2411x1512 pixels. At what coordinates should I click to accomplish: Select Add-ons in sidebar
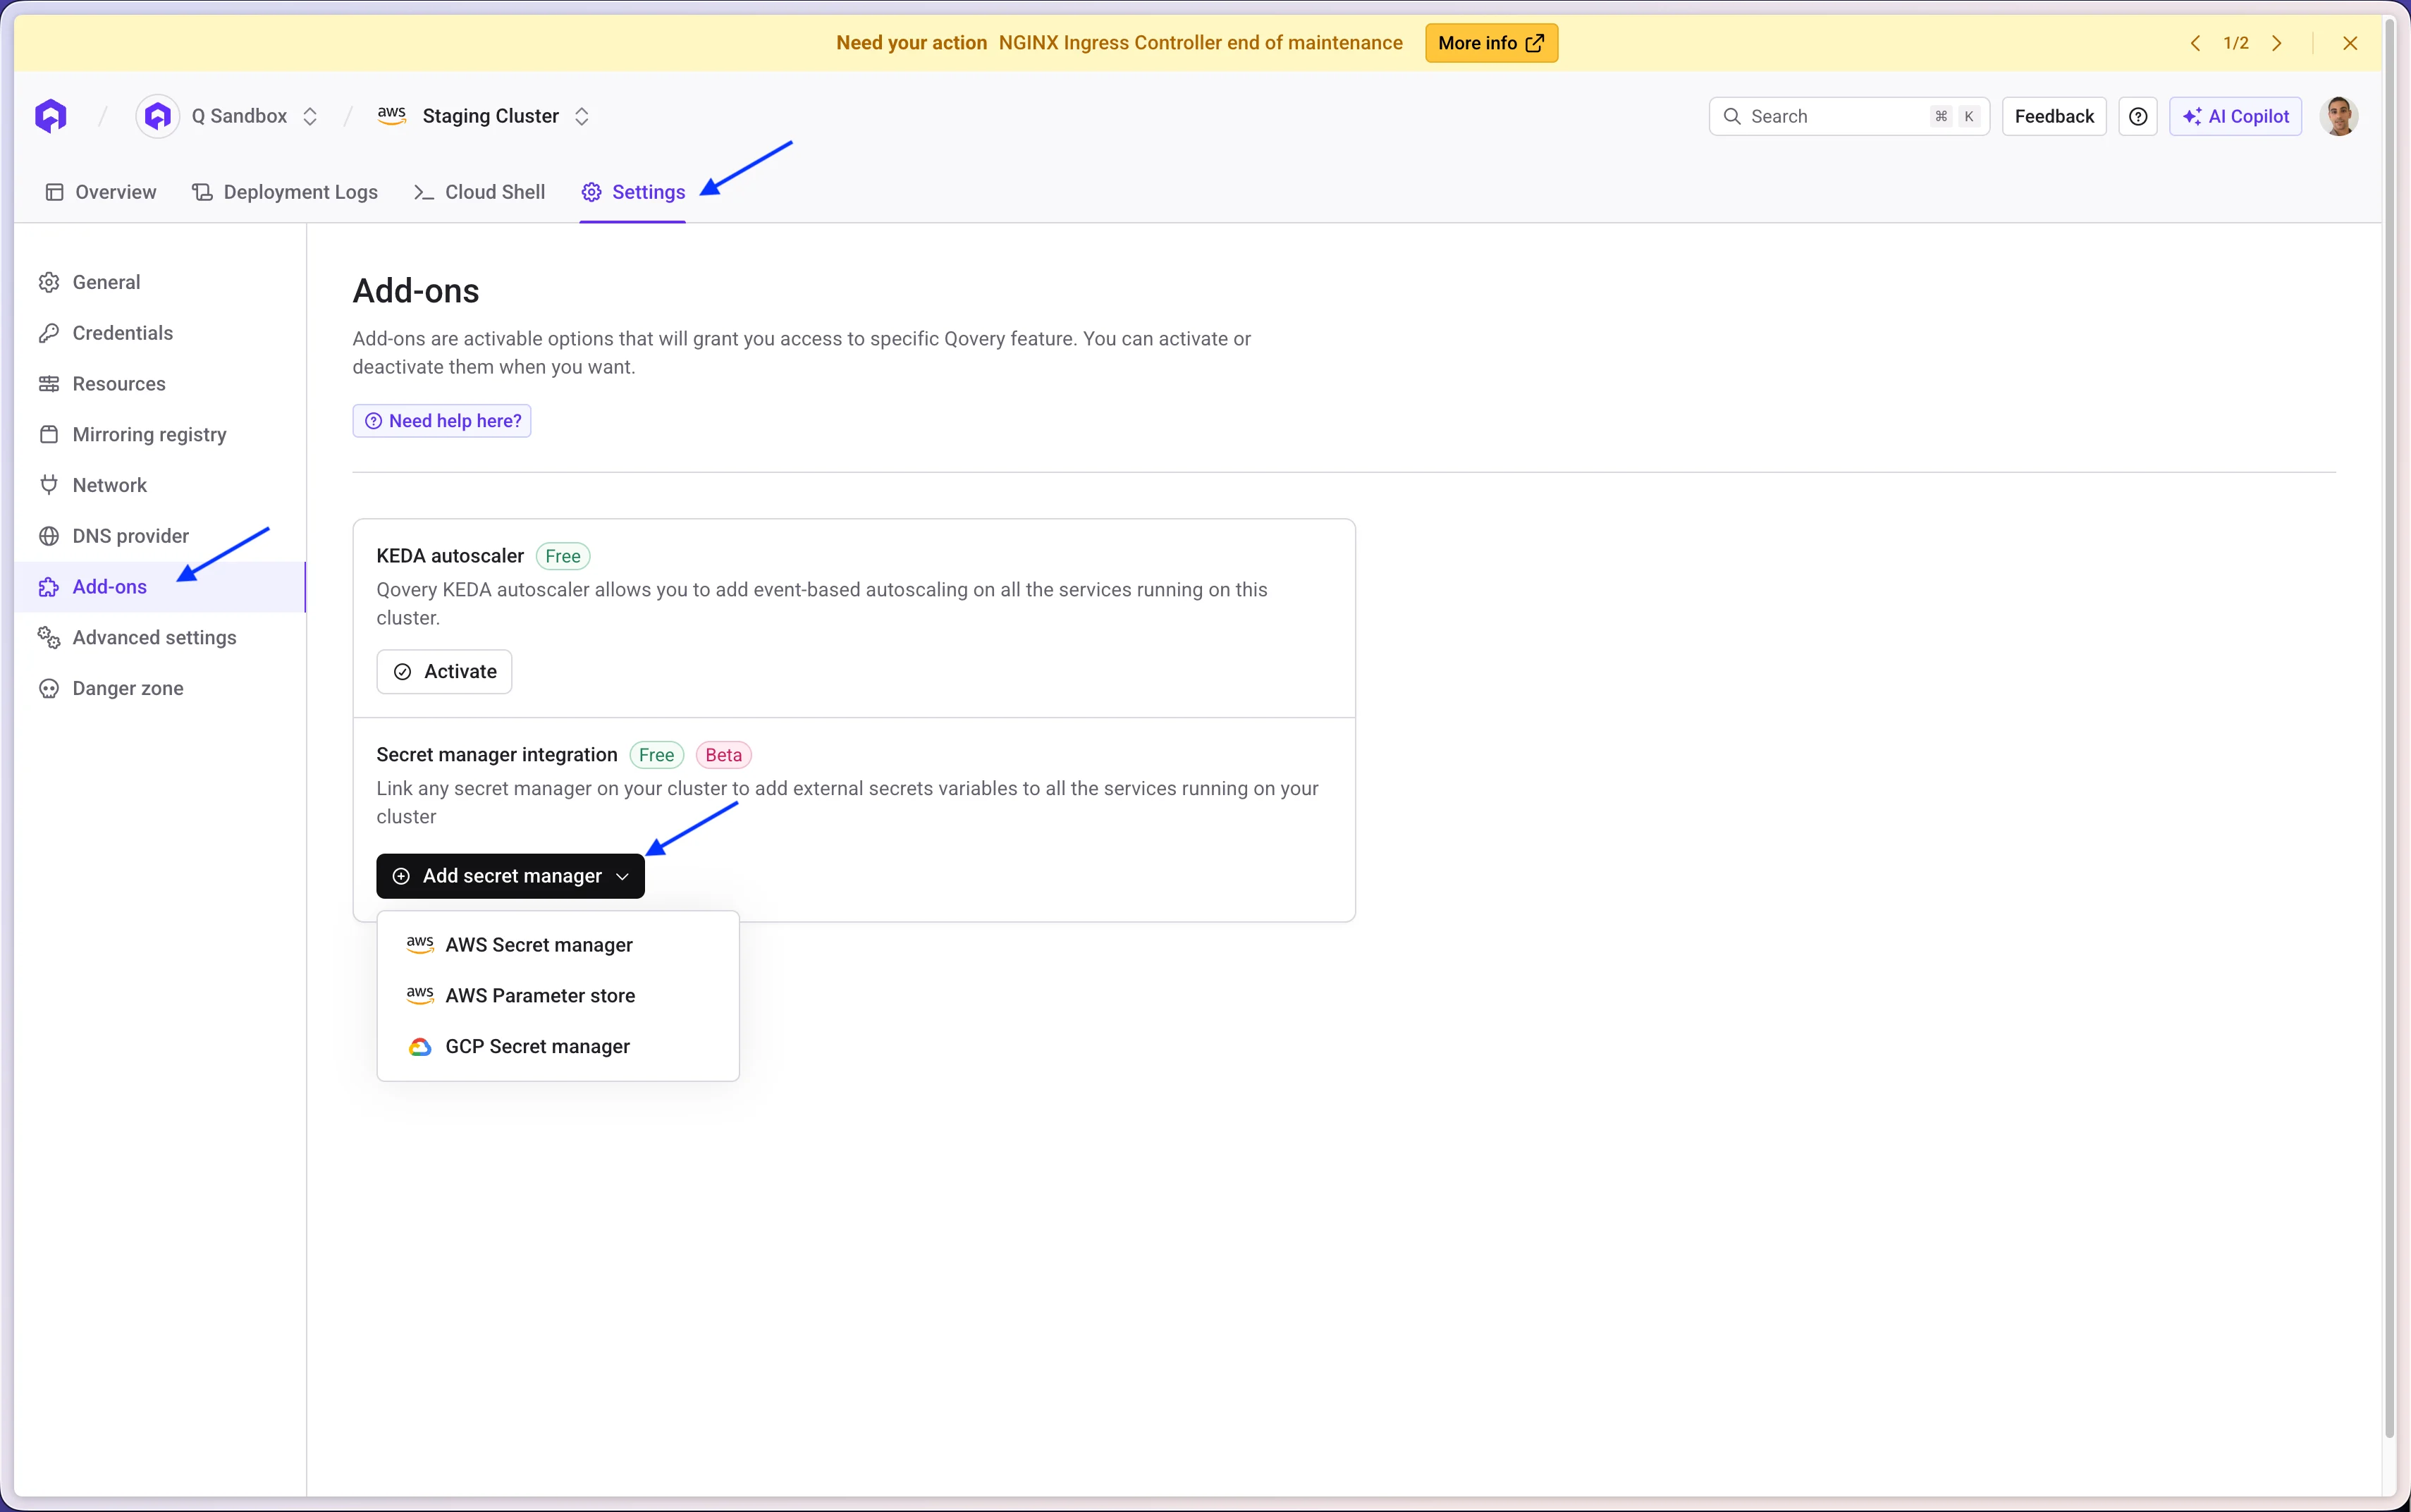pyautogui.click(x=160, y=587)
